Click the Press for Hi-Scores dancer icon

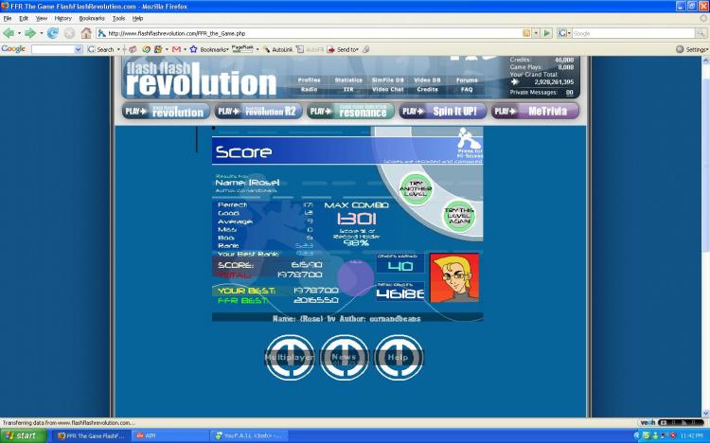tap(470, 141)
